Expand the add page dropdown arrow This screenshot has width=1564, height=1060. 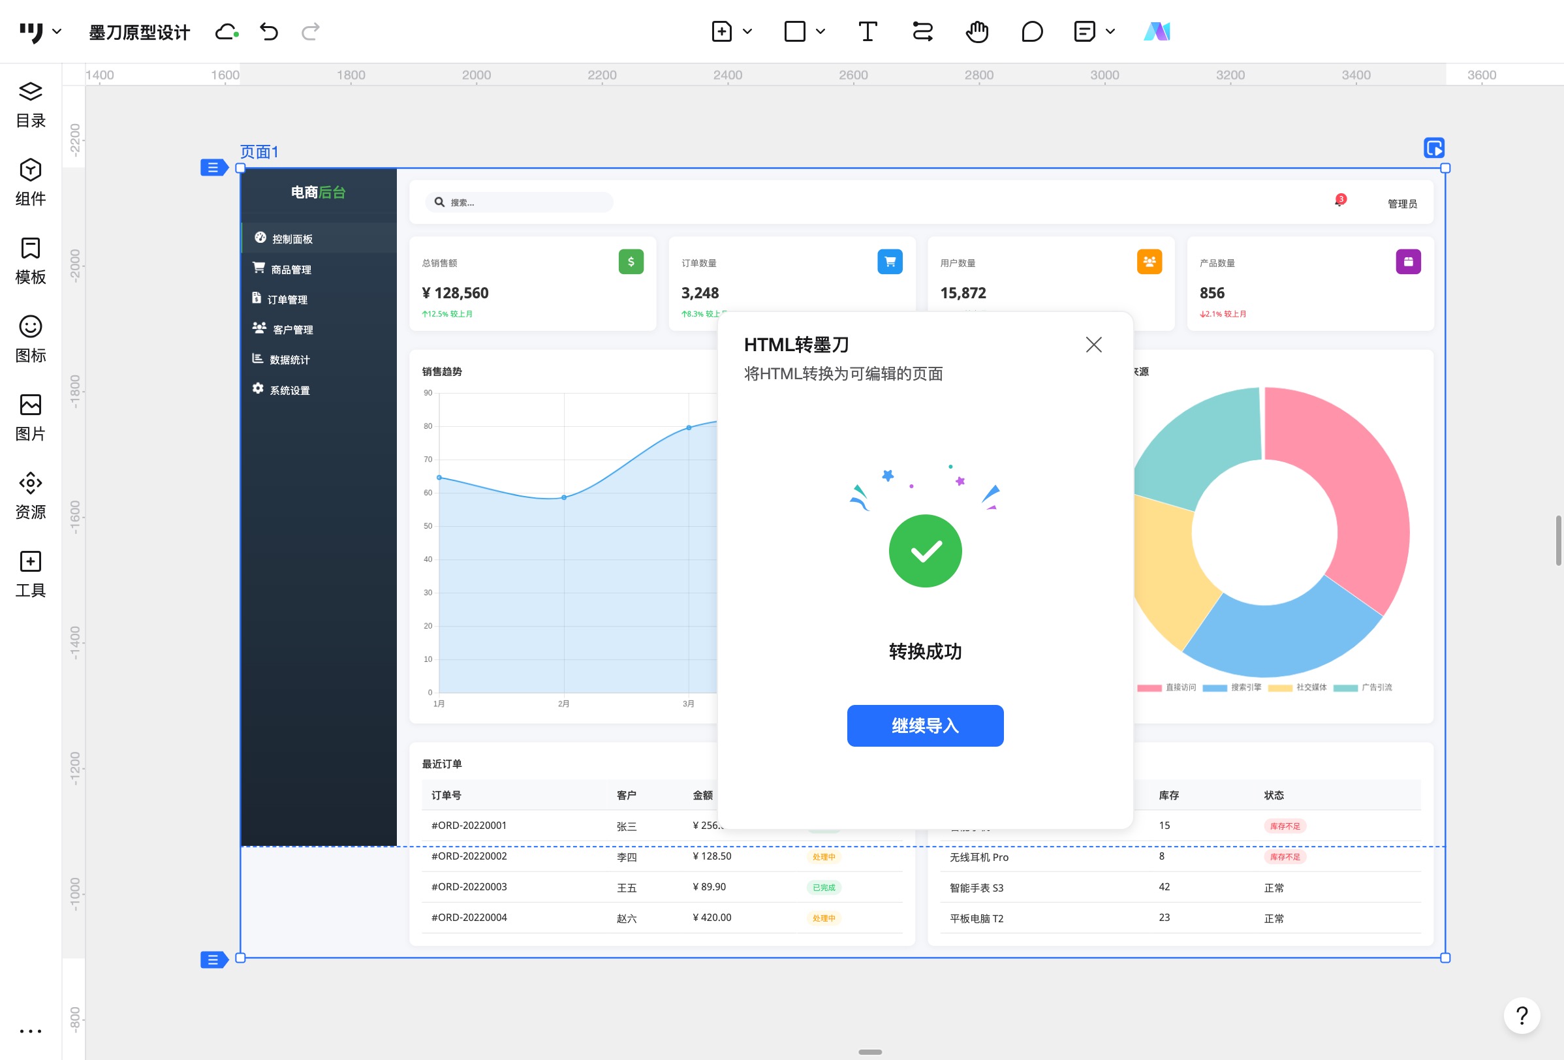[747, 31]
